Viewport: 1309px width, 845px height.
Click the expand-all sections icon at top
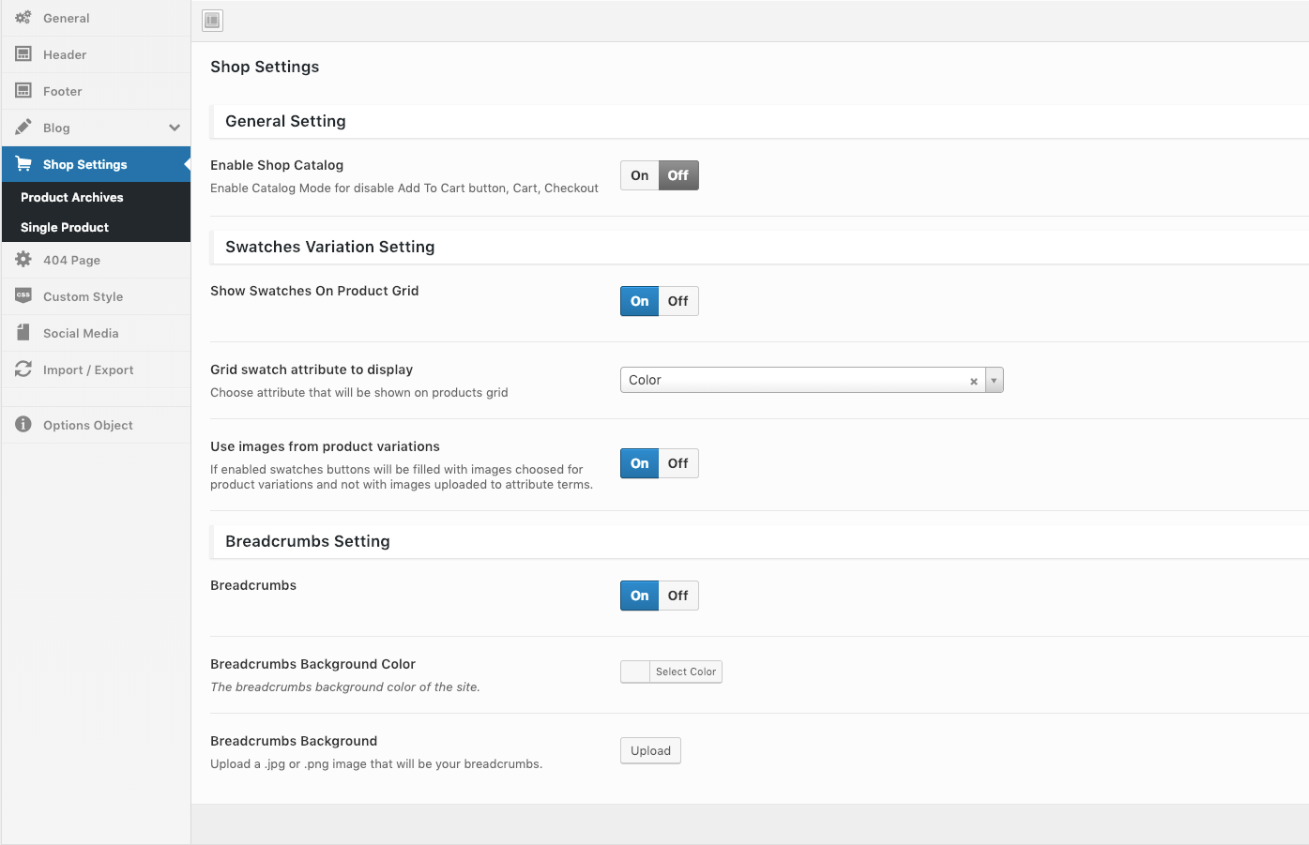(x=213, y=21)
